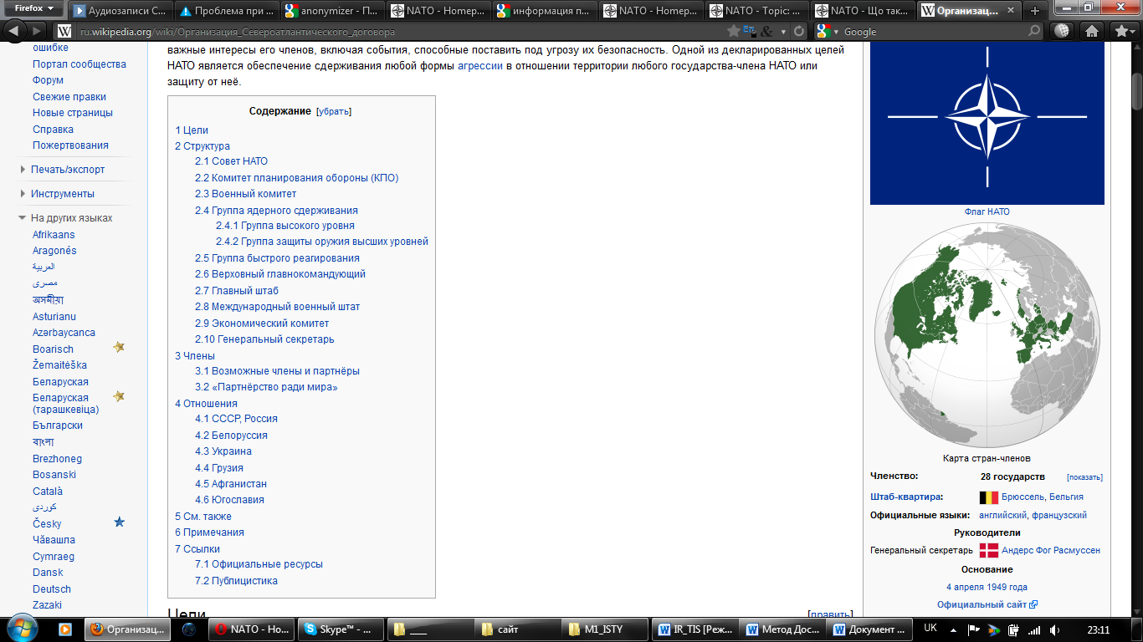The width and height of the screenshot is (1143, 642).
Task: Click the 'французский' language link
Action: click(1059, 515)
